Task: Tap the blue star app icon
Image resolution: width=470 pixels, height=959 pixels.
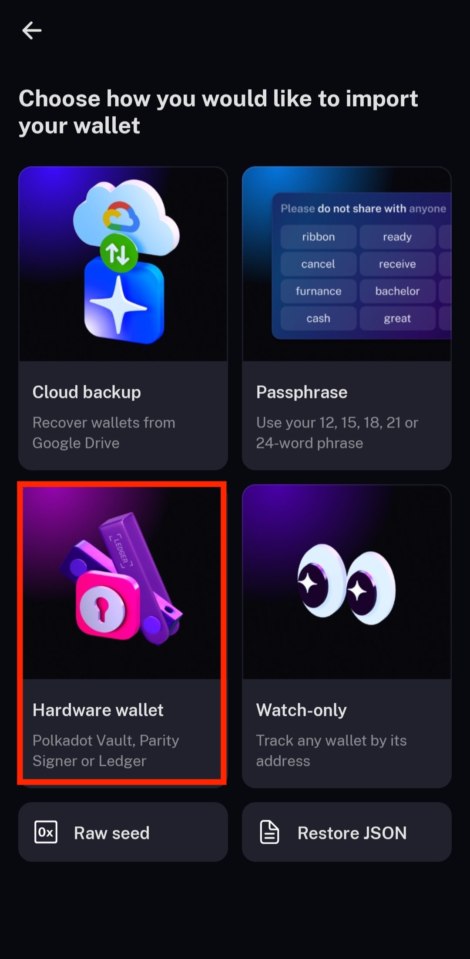Action: 124,301
